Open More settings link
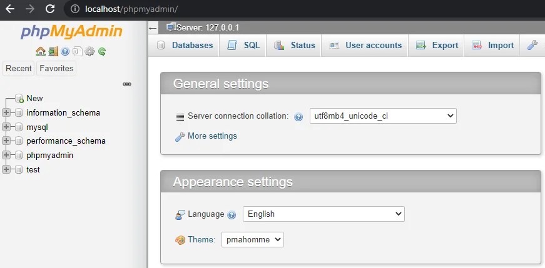Viewport: 545px width, 268px height. coord(212,136)
